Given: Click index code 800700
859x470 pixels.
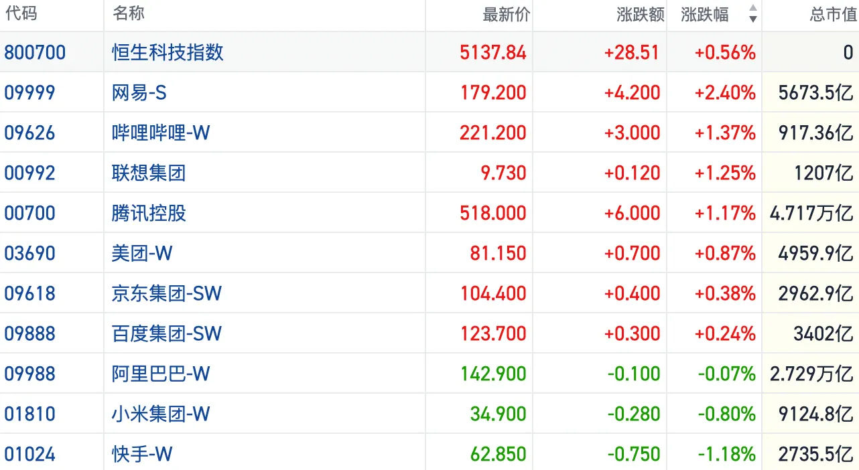Looking at the screenshot, I should coord(35,52).
